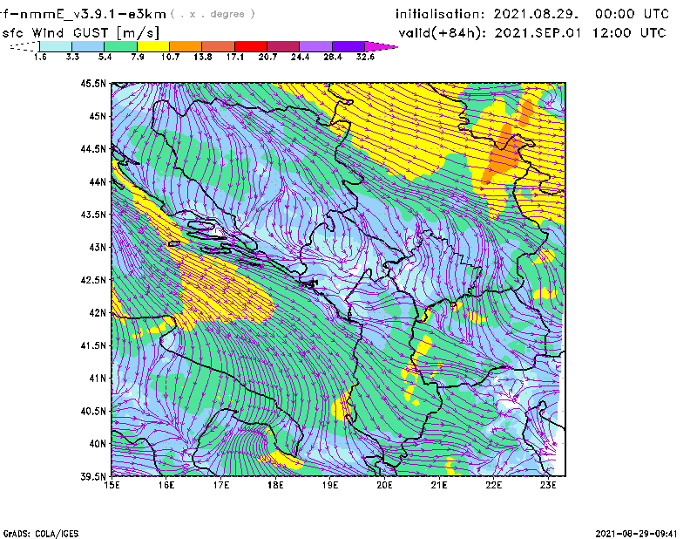Click the dashed white arrow legend start
Viewport: 697px width, 539px height.
point(24,46)
